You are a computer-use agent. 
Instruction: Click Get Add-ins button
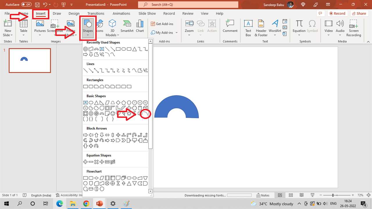[162, 24]
